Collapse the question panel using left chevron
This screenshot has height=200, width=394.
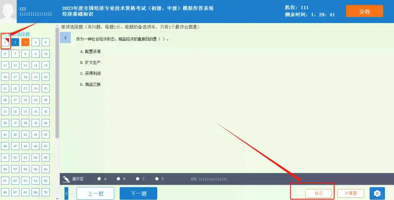tap(66, 193)
